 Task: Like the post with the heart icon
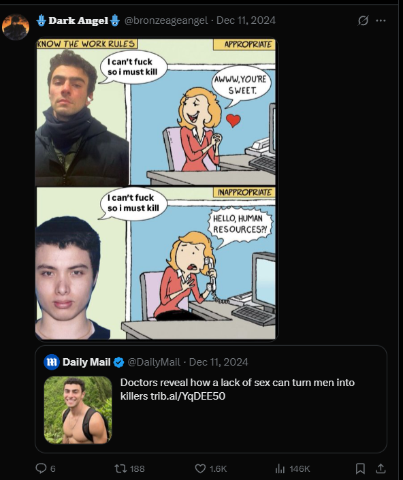click(200, 468)
